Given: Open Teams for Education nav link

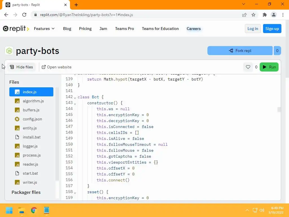Looking at the screenshot, I should [160, 29].
